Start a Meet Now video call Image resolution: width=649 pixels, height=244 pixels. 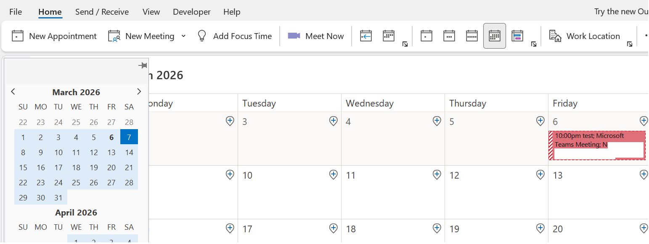pyautogui.click(x=315, y=36)
